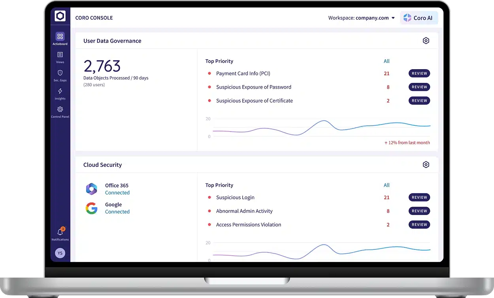Open the Actionboard sidebar icon
The width and height of the screenshot is (494, 298).
60,37
